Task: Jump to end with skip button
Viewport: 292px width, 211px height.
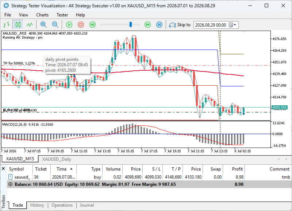Action: pyautogui.click(x=159, y=24)
